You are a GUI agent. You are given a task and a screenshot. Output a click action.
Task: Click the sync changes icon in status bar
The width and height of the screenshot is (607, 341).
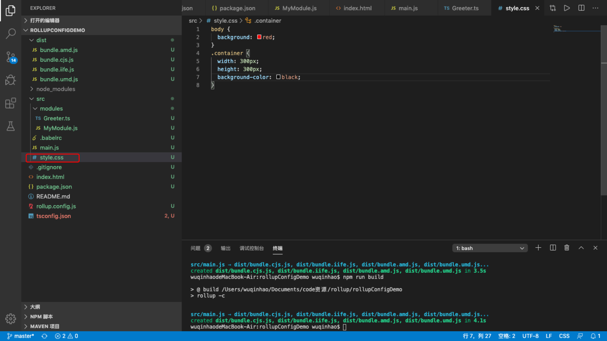pyautogui.click(x=45, y=336)
